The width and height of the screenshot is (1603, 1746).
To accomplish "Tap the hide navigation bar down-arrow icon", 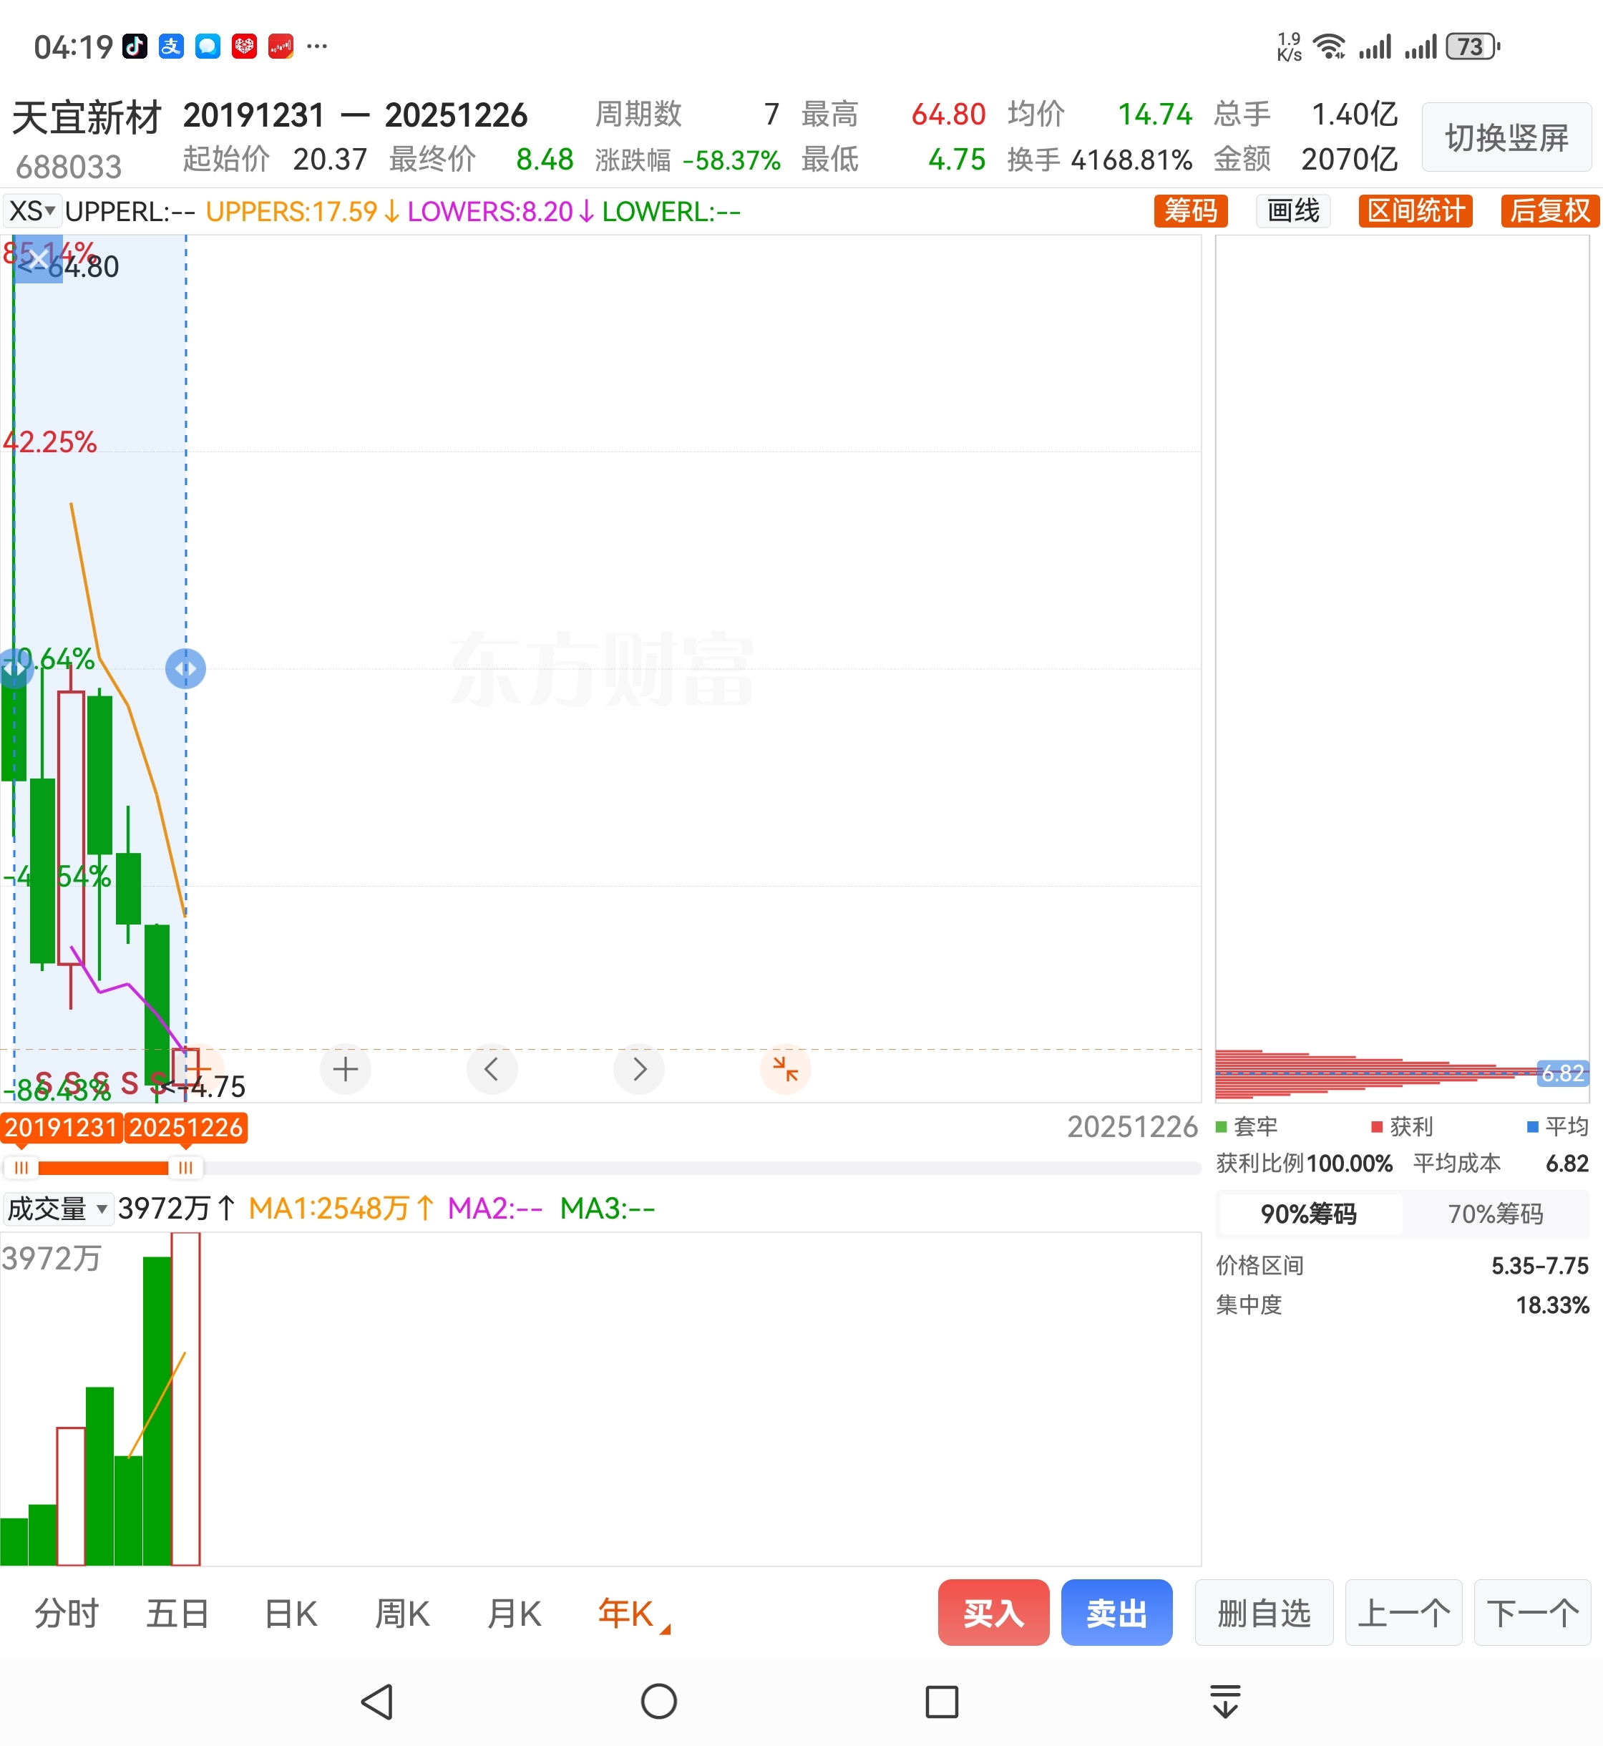I will click(1225, 1701).
